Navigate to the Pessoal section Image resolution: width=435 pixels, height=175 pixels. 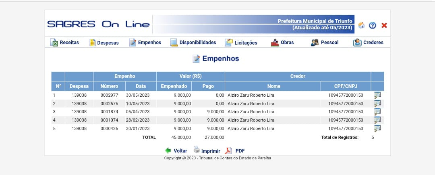pos(325,43)
